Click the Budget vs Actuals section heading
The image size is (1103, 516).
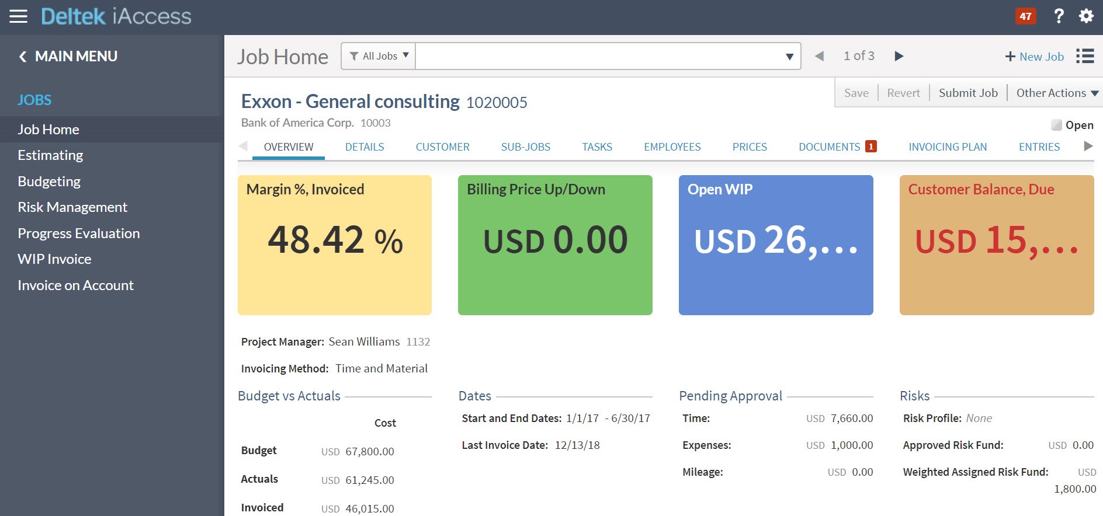coord(289,396)
